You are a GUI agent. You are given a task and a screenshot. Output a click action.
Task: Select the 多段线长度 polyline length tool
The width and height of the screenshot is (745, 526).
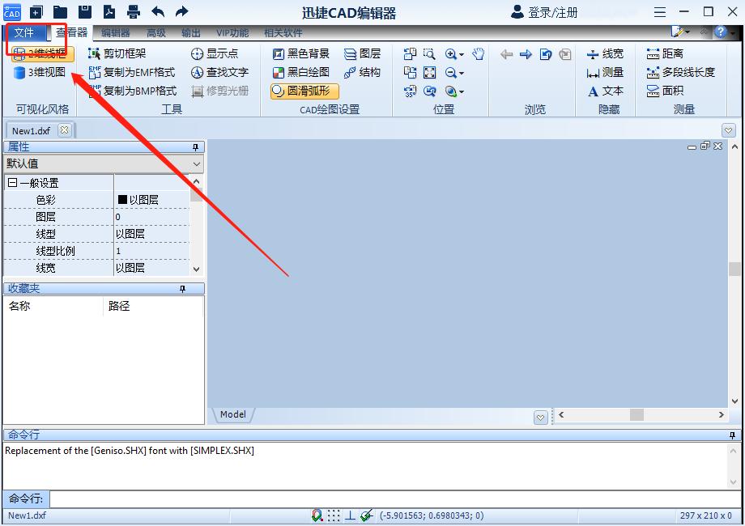pos(681,72)
